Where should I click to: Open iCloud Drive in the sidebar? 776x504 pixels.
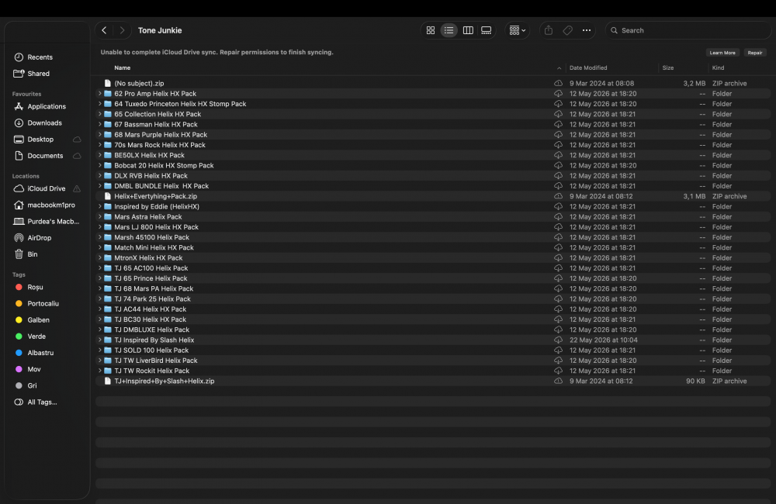[x=47, y=188]
